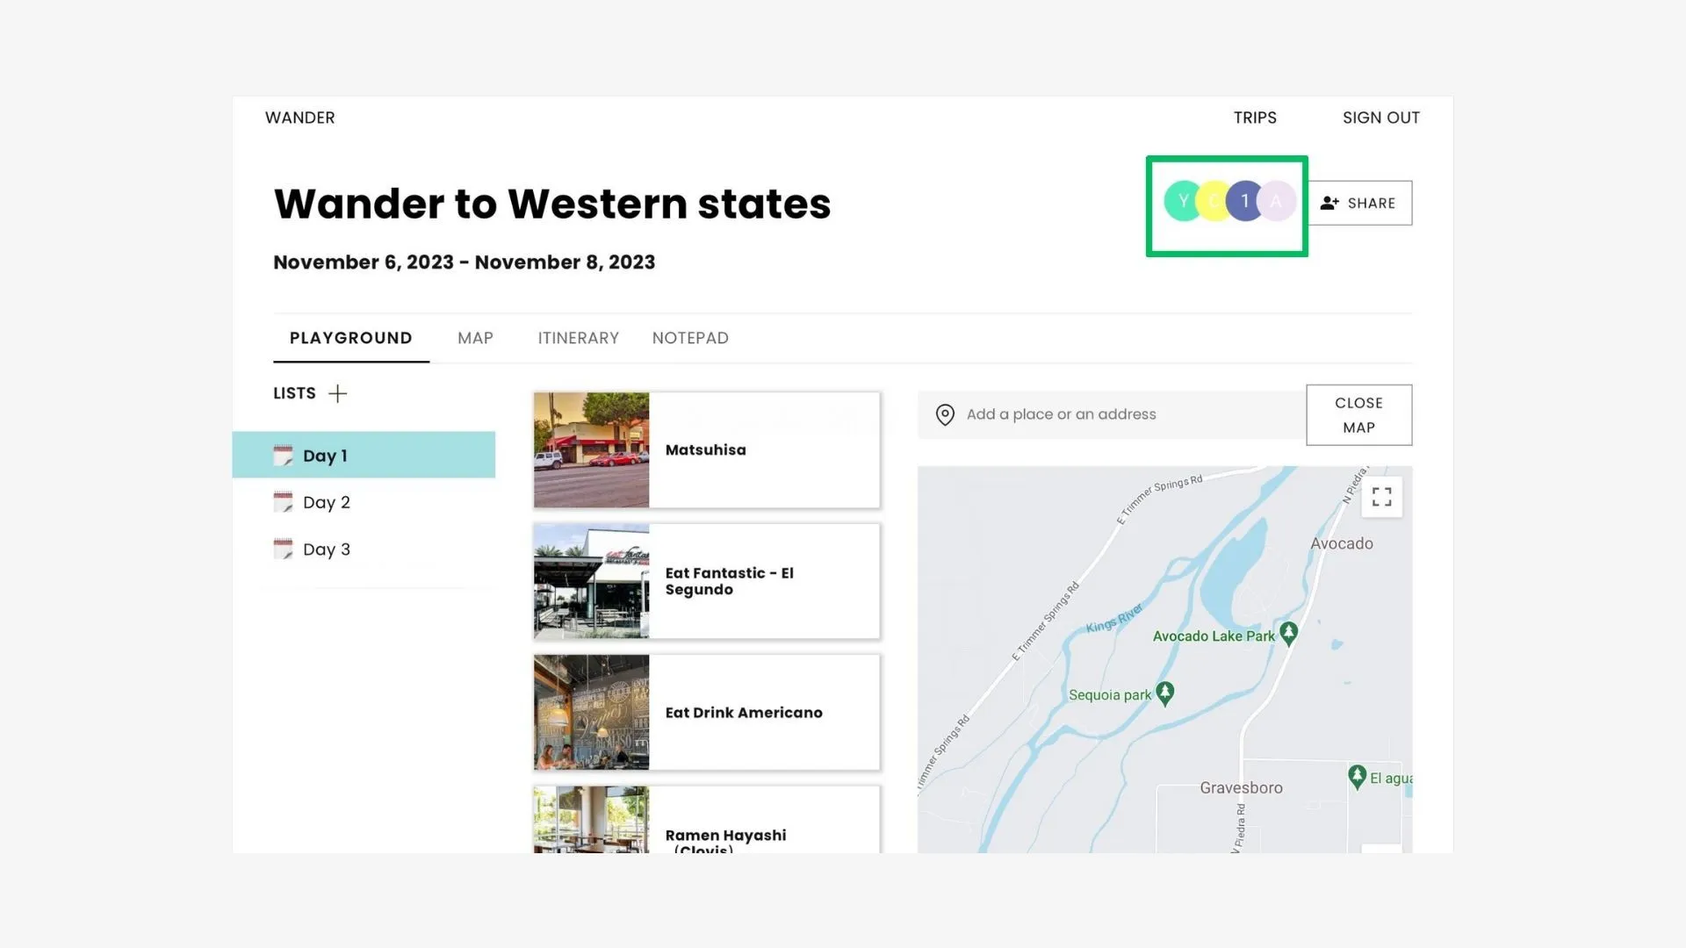Add a new list with plus icon

point(337,393)
